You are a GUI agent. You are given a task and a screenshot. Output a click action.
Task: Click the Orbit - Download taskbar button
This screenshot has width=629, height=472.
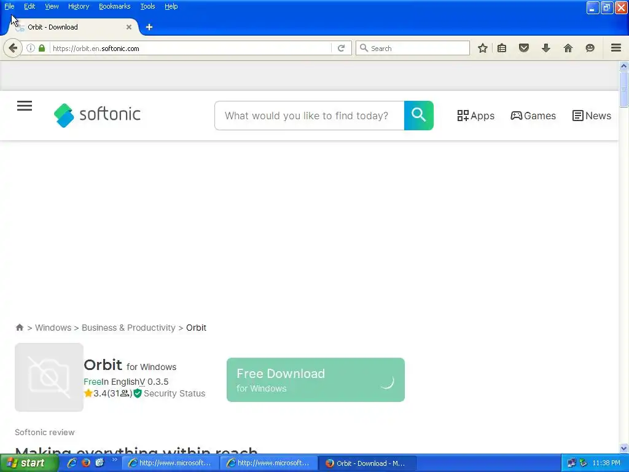click(x=368, y=463)
